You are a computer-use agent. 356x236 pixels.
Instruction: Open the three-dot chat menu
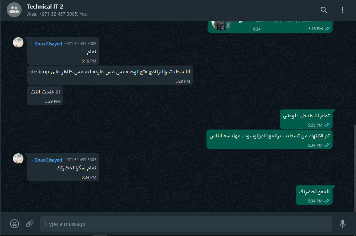tap(342, 10)
